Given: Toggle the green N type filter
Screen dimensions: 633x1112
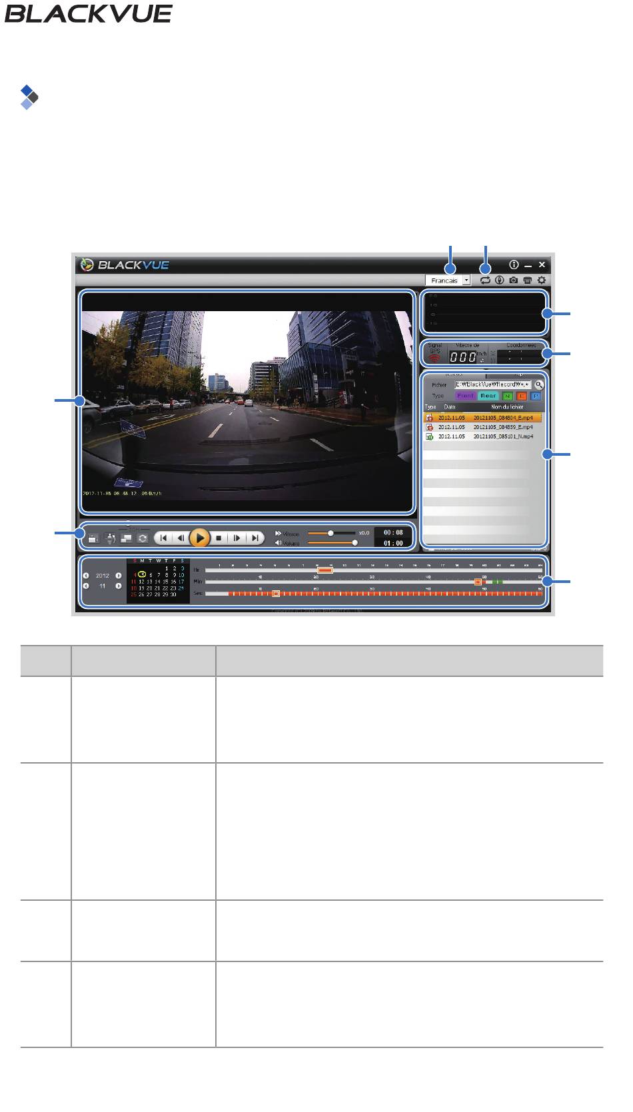Looking at the screenshot, I should point(508,396).
